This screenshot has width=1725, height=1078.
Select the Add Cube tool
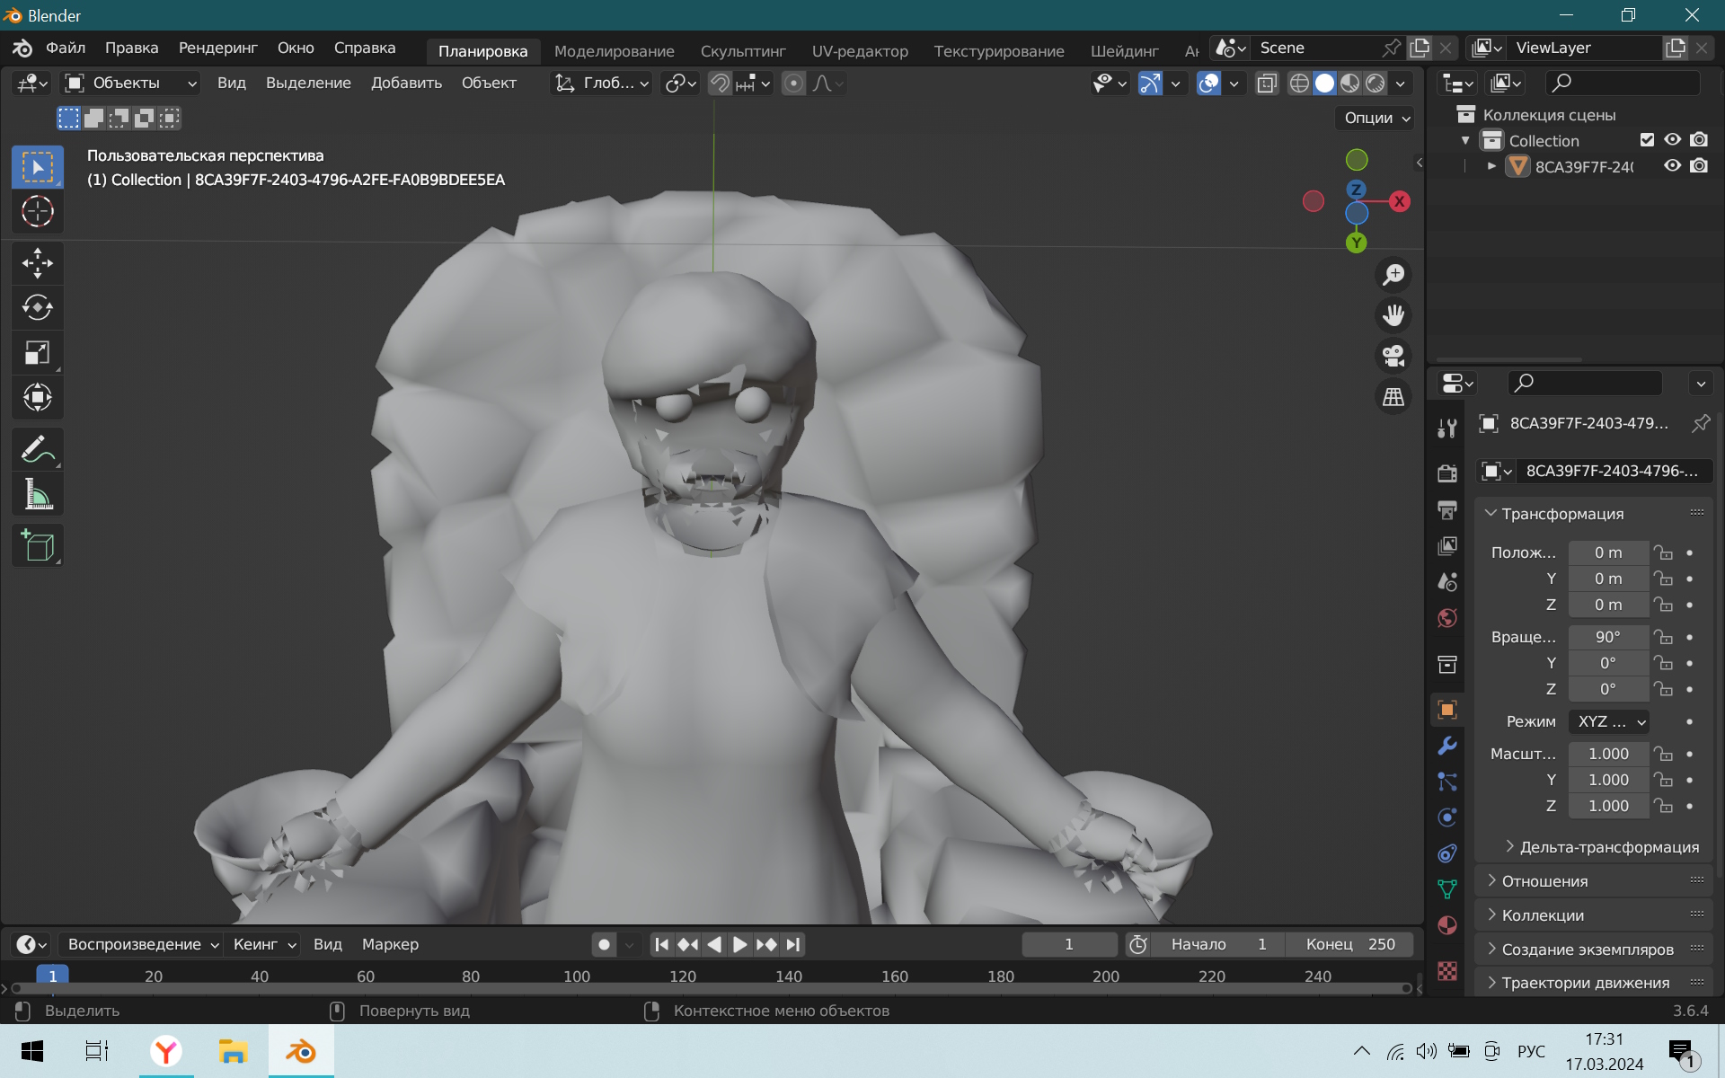point(37,545)
